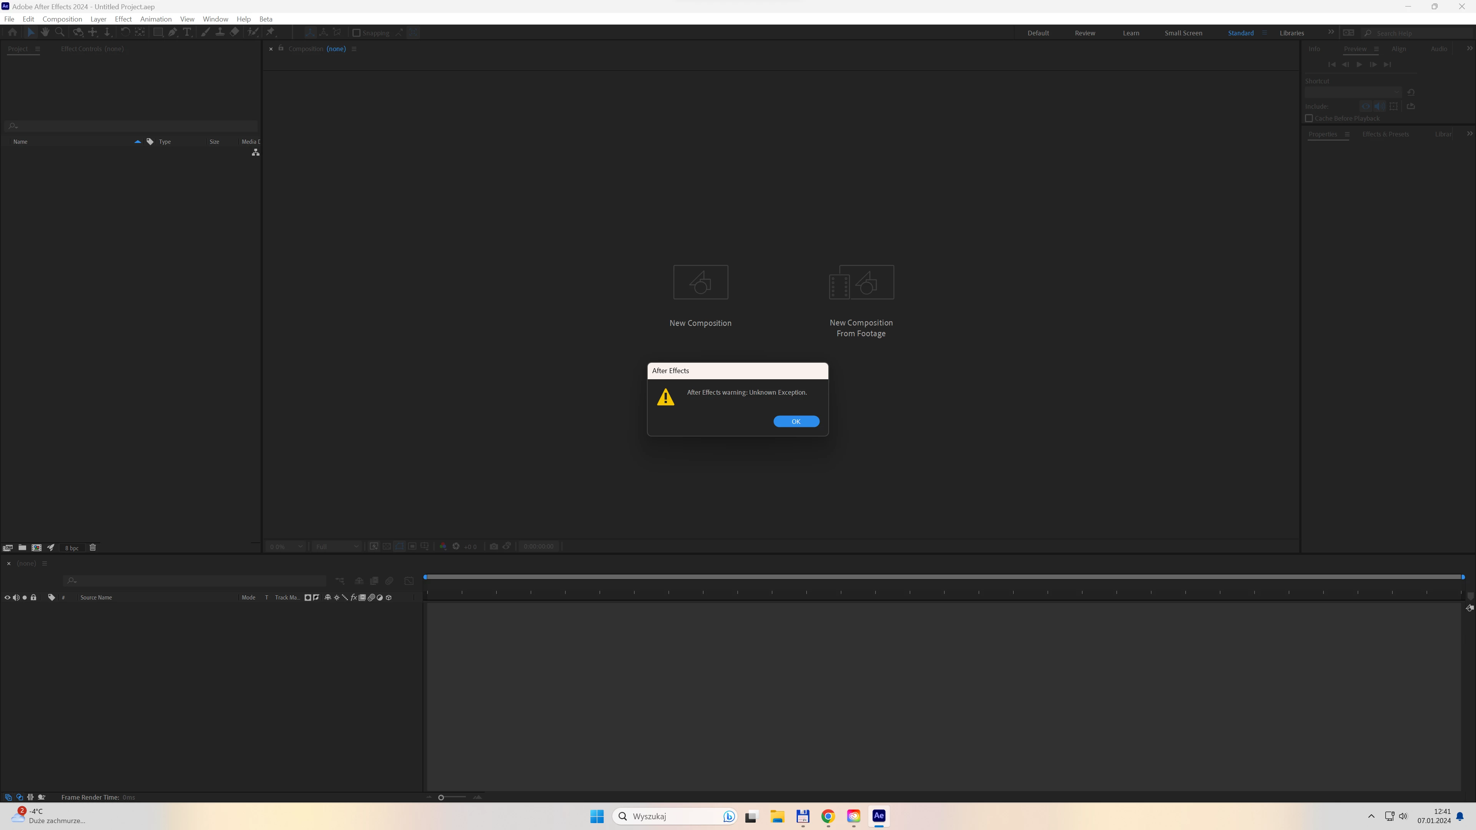Check Cache Before Playback

pos(1309,119)
